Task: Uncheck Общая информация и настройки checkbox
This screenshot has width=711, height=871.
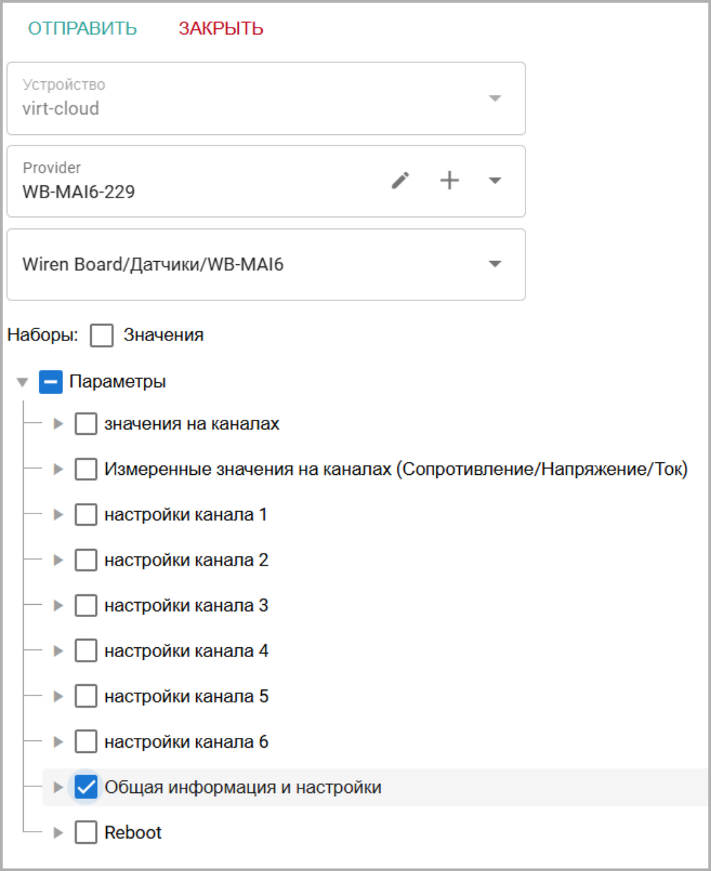Action: [86, 787]
